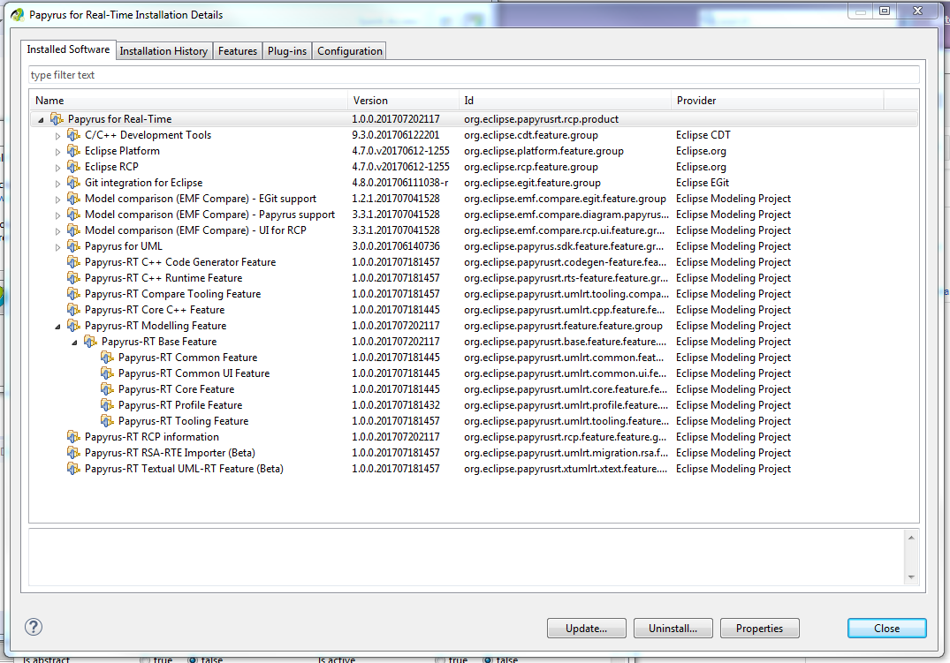Click the Papyrus for Real-Time product icon
This screenshot has width=950, height=663.
tap(57, 118)
